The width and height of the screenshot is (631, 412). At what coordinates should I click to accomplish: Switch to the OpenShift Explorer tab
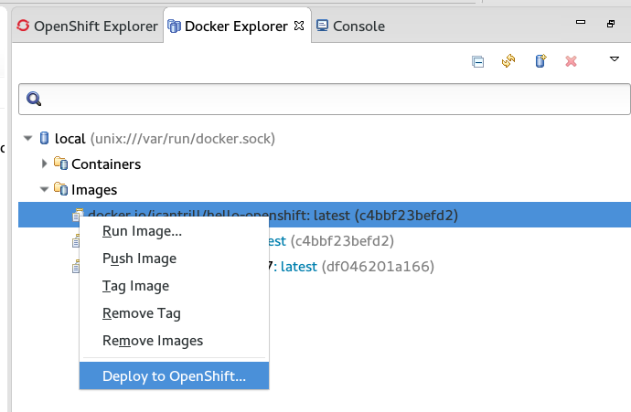(87, 26)
